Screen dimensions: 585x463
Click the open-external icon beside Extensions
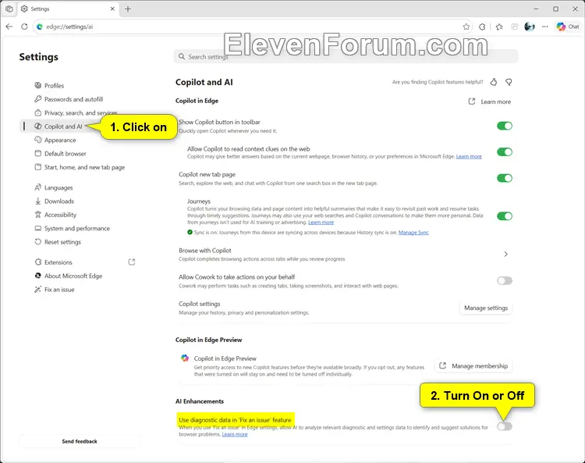(131, 262)
